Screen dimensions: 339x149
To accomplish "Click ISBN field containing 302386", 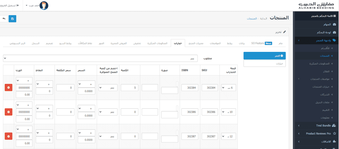I will click(x=190, y=112).
